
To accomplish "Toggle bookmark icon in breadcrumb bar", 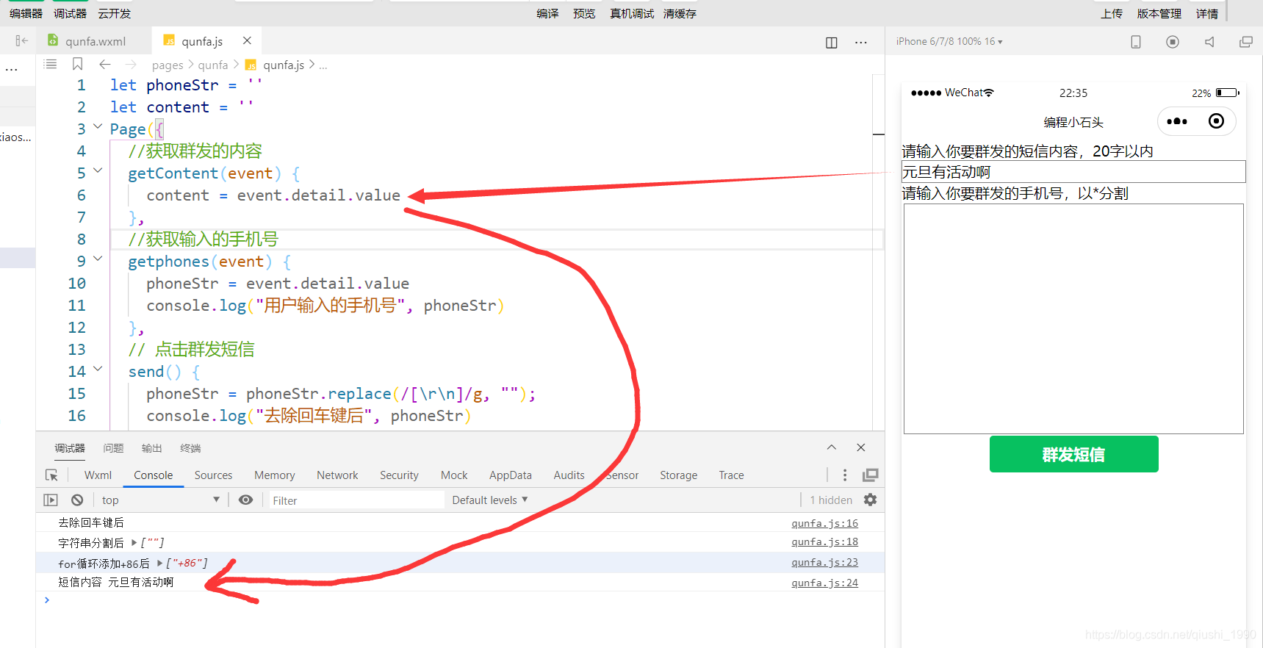I will 77,65.
